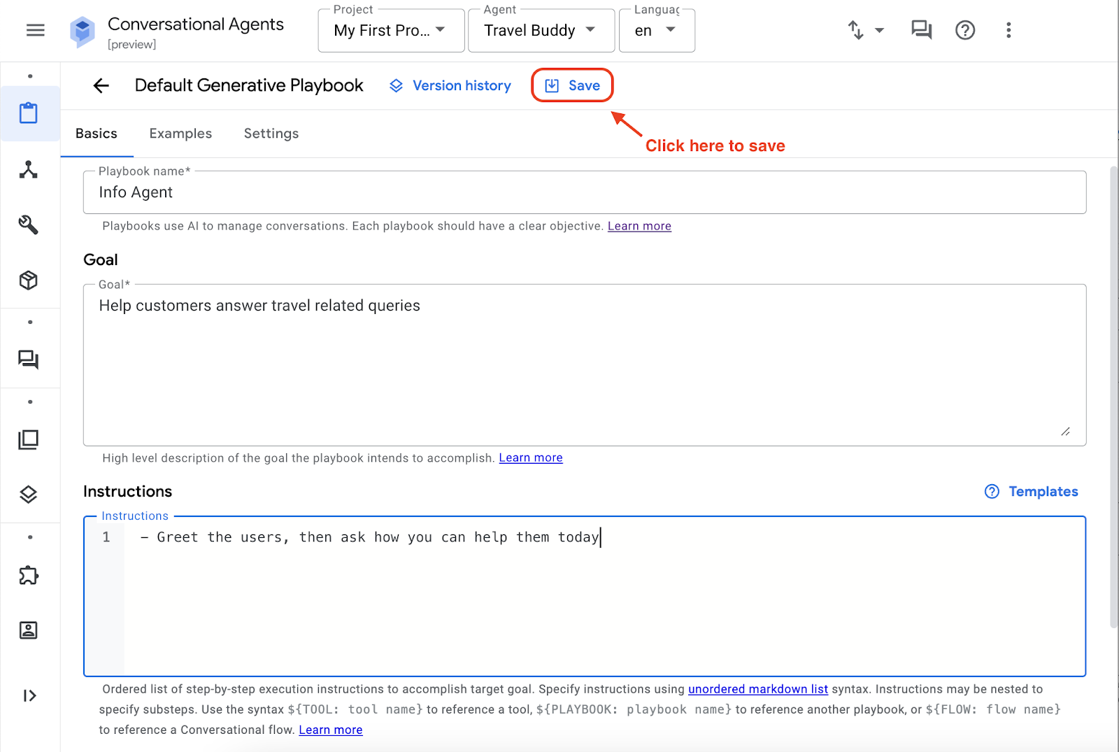1119x752 pixels.
Task: Open the help question mark icon
Action: click(965, 30)
